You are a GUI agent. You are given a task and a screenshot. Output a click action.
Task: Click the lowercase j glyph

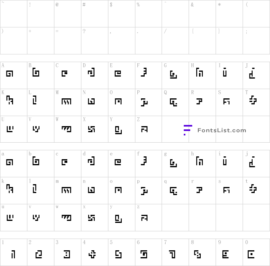click(252, 162)
